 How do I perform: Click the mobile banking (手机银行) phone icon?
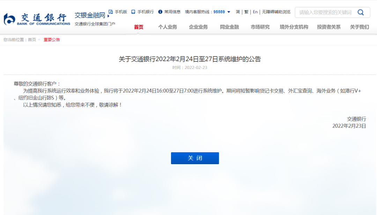point(133,12)
